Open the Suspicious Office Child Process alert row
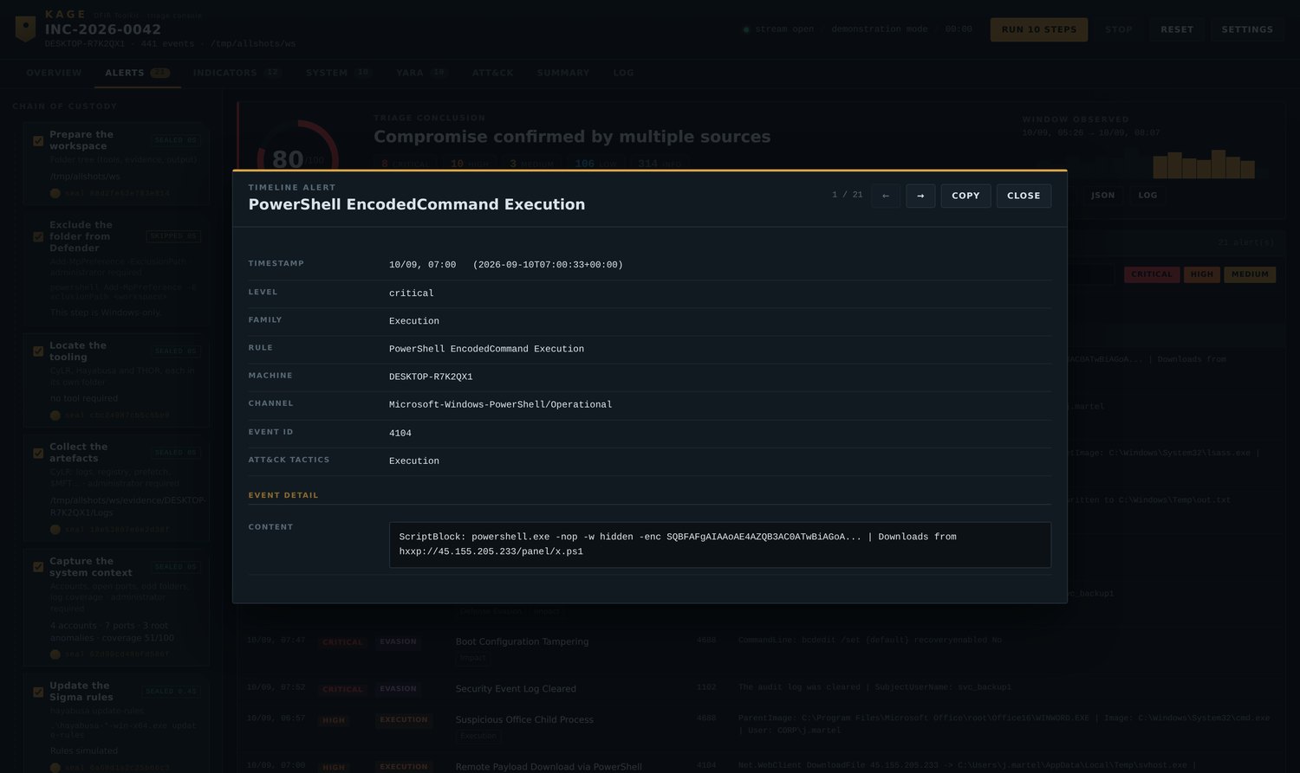1300x773 pixels. (x=761, y=726)
